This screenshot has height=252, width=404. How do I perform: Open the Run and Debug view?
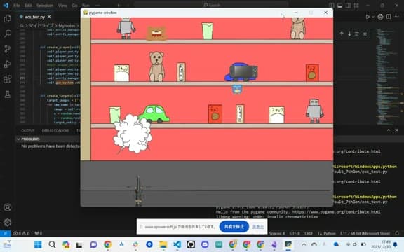click(8, 64)
